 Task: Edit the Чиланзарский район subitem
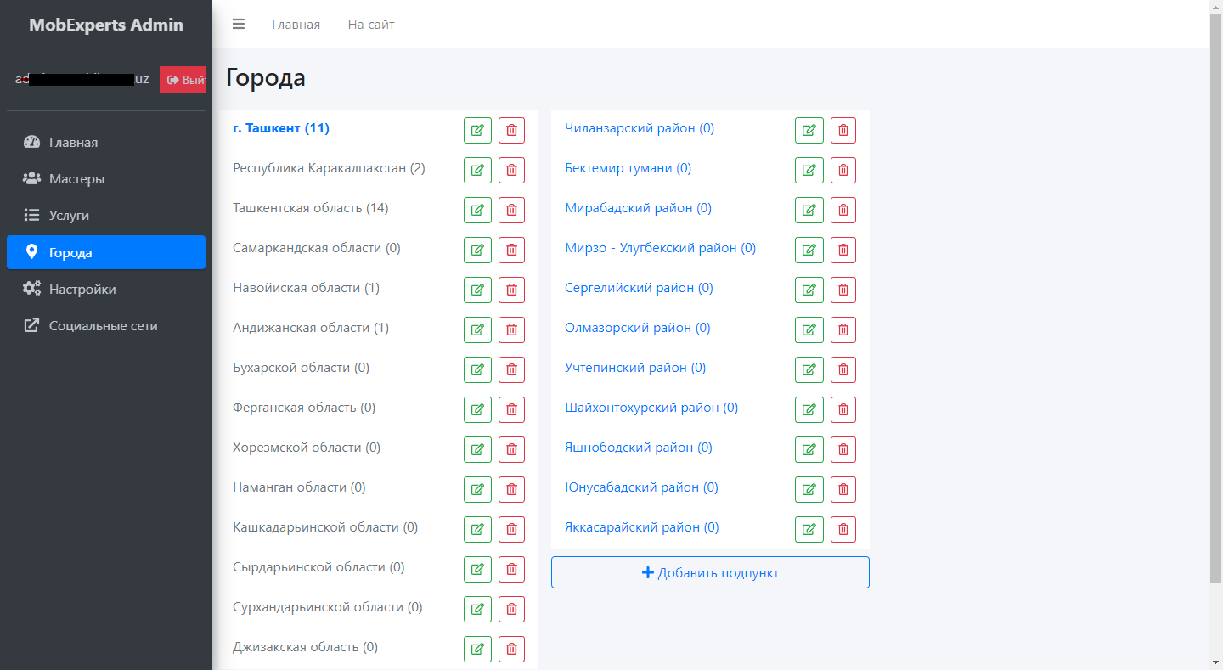pyautogui.click(x=809, y=130)
